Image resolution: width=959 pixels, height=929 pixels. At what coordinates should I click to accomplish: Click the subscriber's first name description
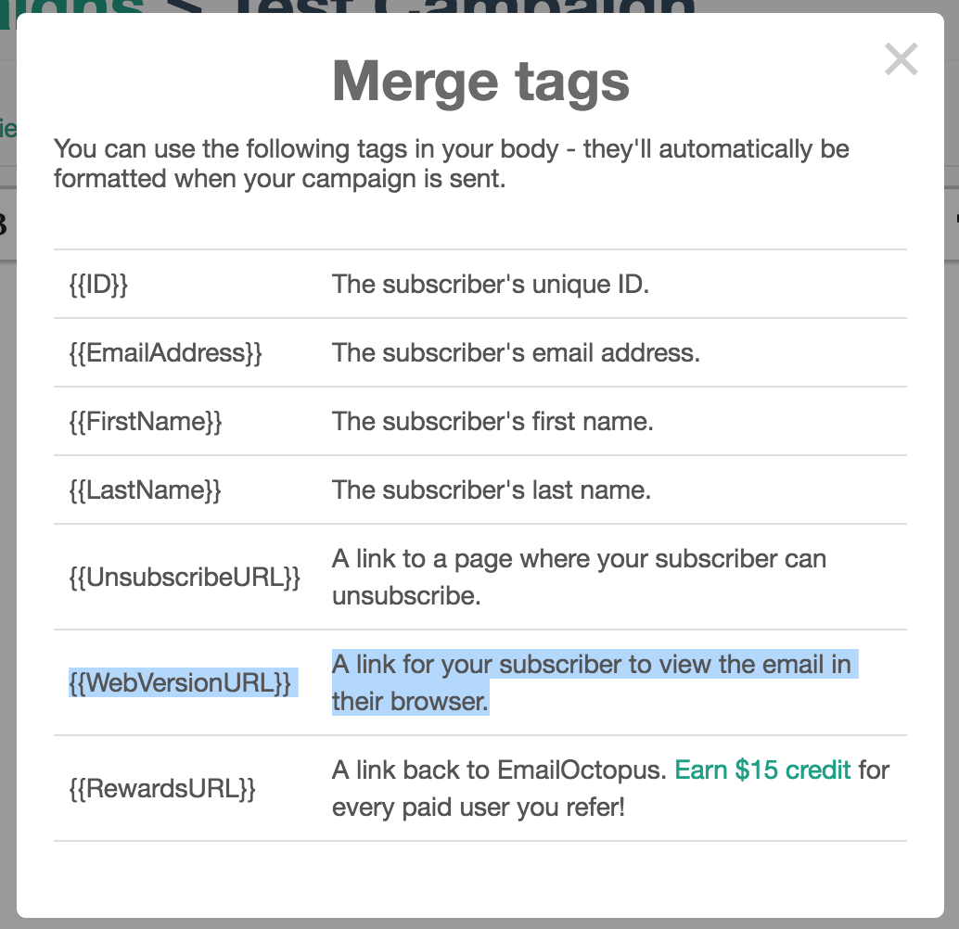[x=492, y=421]
